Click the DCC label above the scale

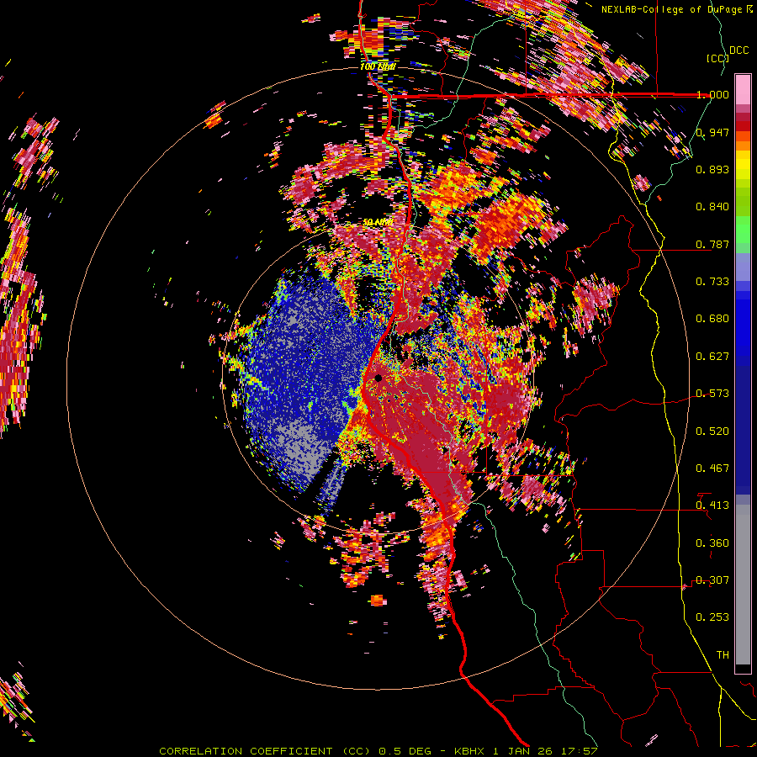(x=738, y=50)
